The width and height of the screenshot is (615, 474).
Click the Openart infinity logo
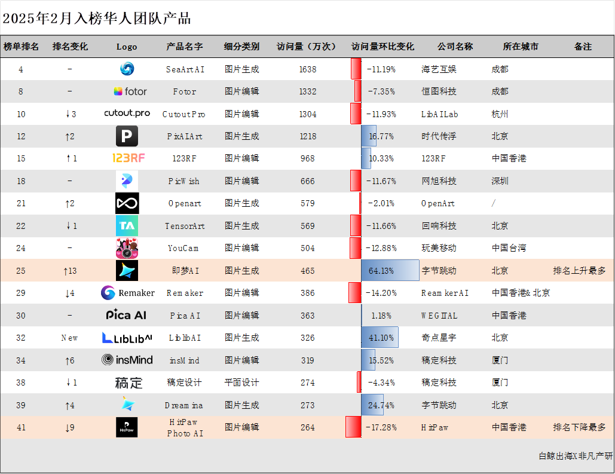[x=127, y=203]
